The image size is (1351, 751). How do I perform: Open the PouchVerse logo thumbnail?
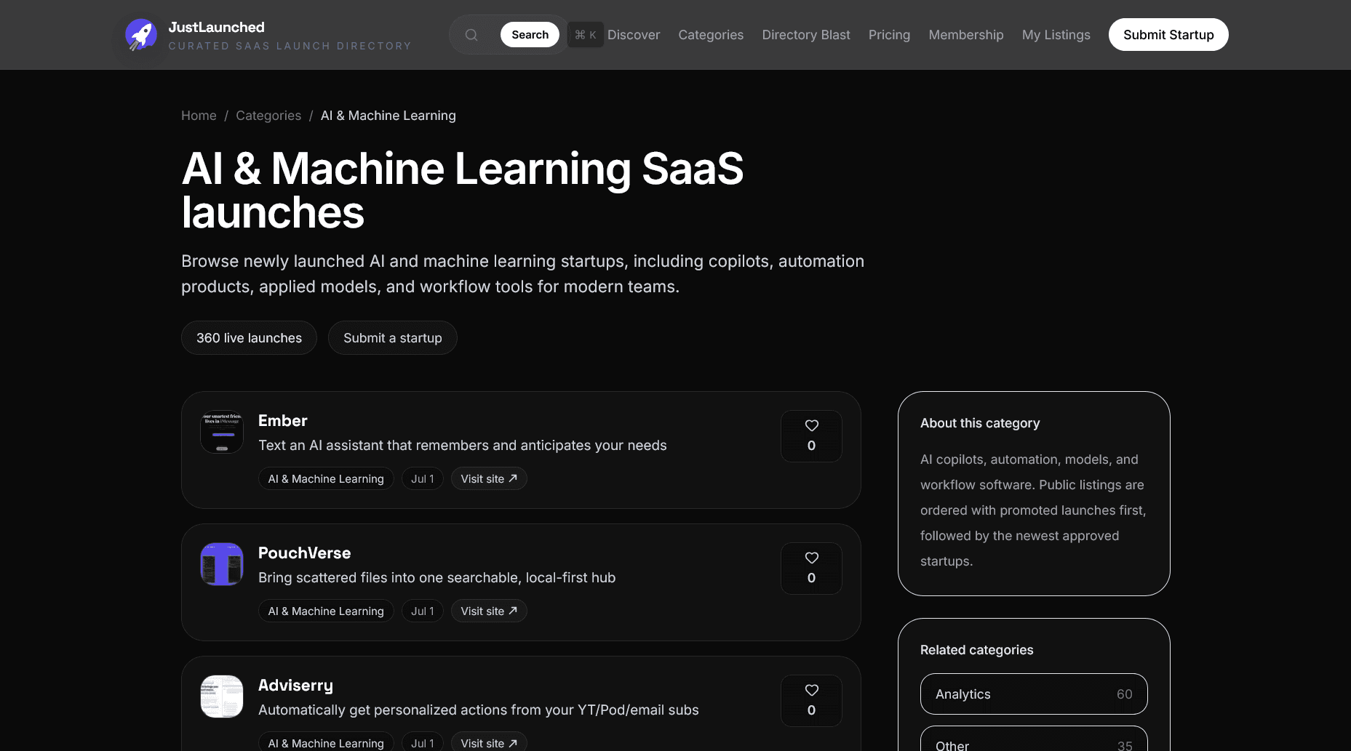tap(222, 564)
